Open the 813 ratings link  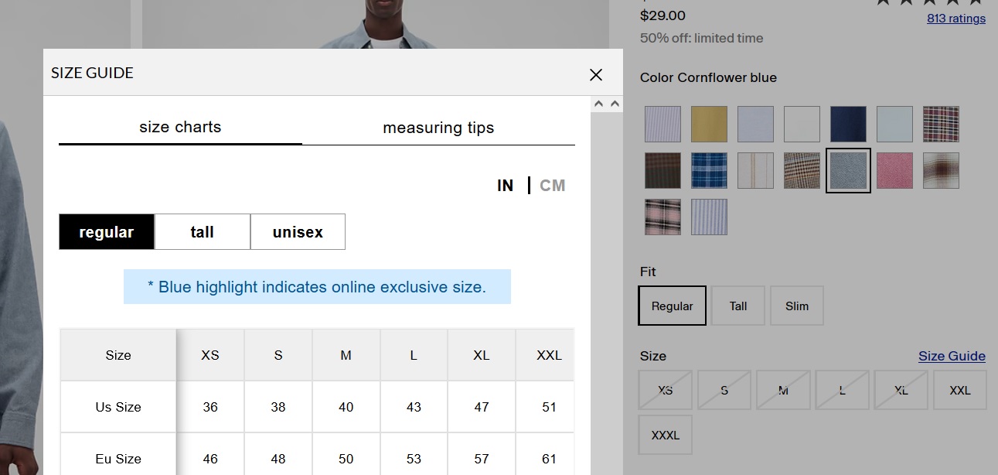(956, 19)
